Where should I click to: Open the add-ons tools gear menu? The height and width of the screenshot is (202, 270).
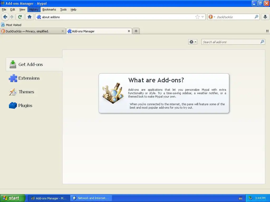coord(192,42)
